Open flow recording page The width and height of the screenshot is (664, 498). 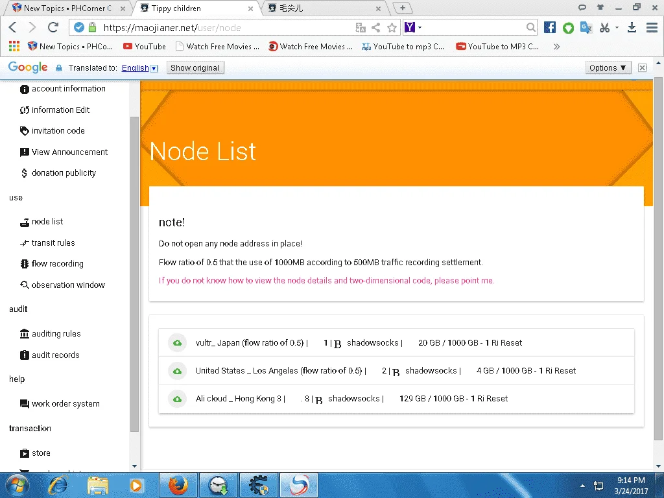coord(52,264)
